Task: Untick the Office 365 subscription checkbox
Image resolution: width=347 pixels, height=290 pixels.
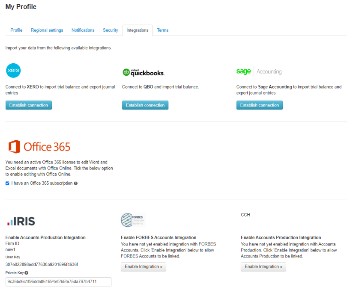Action: point(7,183)
